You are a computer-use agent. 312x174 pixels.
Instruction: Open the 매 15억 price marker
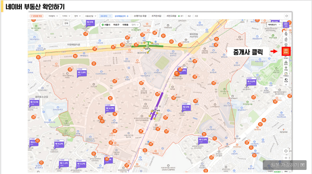click(90, 23)
